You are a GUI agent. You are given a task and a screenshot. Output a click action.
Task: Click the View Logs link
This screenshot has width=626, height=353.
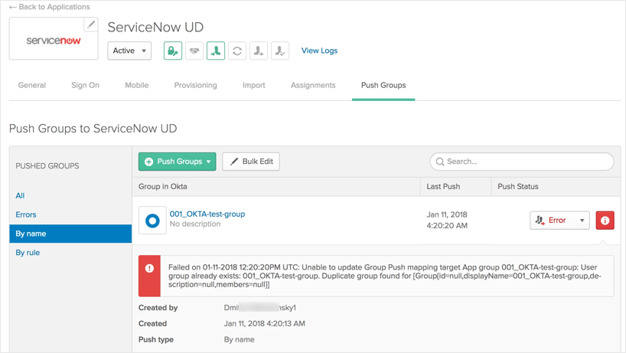tap(319, 51)
